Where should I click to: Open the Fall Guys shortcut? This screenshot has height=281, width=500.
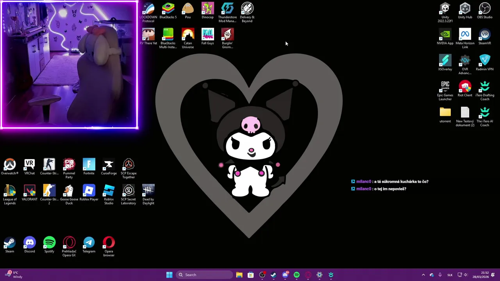[x=208, y=37]
